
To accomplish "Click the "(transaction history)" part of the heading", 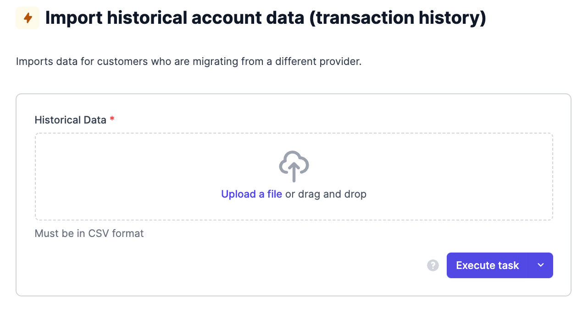I will click(x=398, y=18).
